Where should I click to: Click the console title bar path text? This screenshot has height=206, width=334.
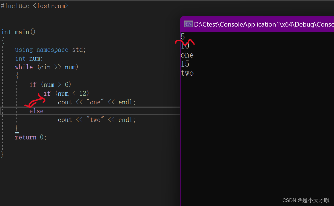[263, 24]
